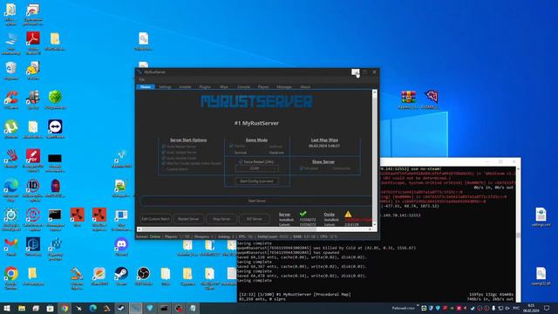This screenshot has height=314, width=558.
Task: Toggle Custom Batch checkbox
Action: point(164,169)
